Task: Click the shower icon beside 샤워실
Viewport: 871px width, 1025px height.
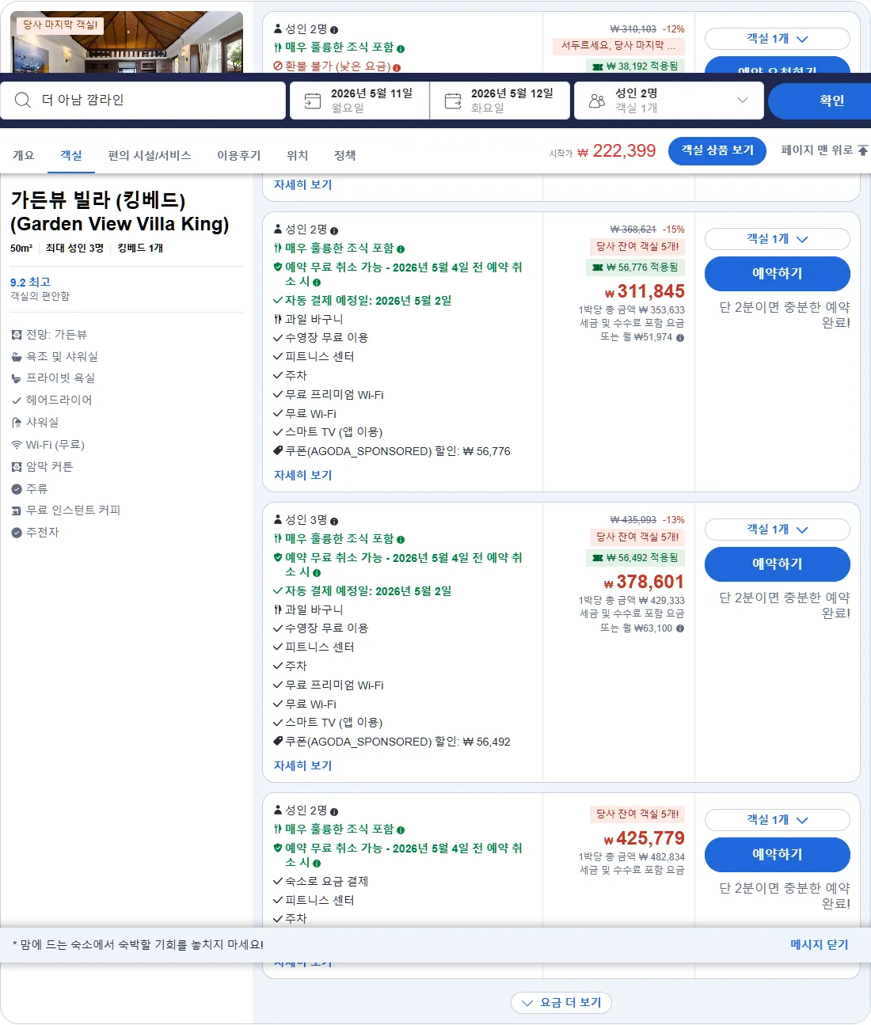Action: coord(17,423)
